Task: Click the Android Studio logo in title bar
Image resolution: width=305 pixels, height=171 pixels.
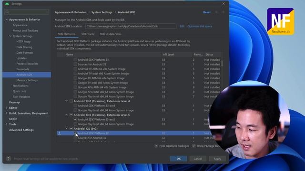Action: (x=7, y=4)
